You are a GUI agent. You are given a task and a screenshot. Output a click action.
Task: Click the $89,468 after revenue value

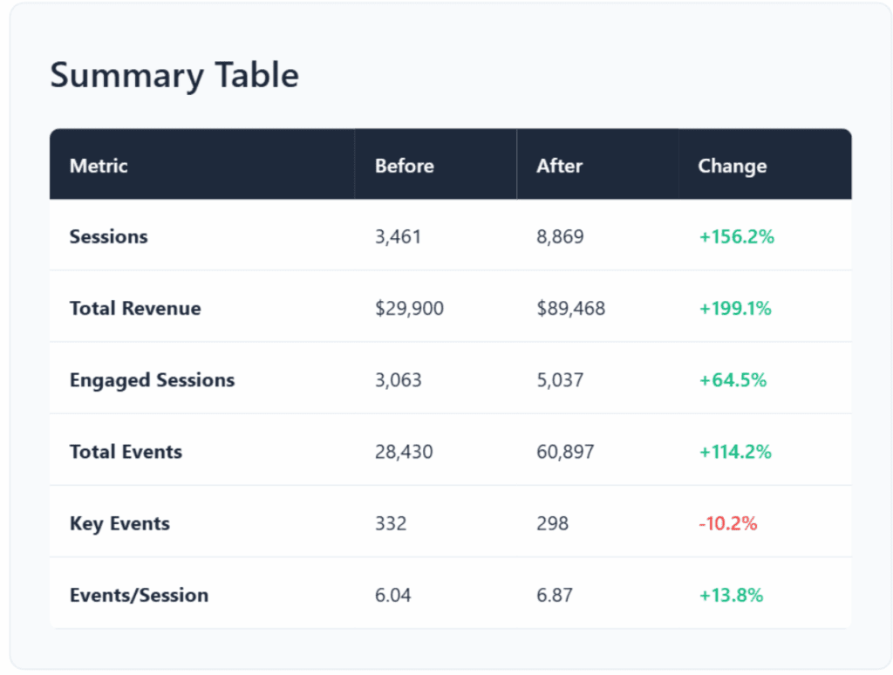tap(570, 309)
